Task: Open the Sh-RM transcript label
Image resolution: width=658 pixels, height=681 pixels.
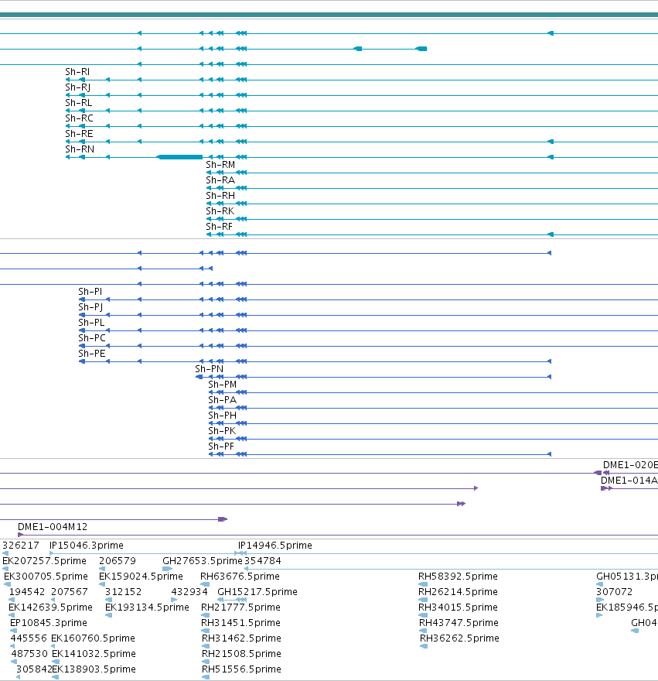Action: [220, 165]
